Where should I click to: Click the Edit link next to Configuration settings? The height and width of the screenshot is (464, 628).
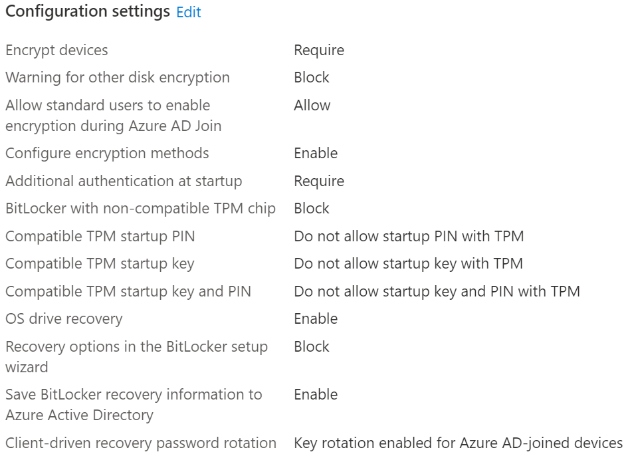coord(189,12)
